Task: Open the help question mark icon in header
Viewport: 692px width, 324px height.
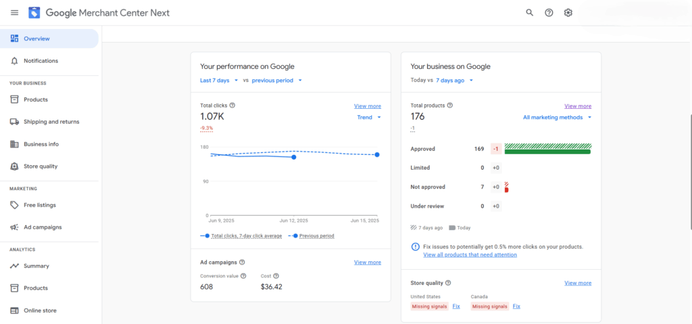Action: pos(549,12)
